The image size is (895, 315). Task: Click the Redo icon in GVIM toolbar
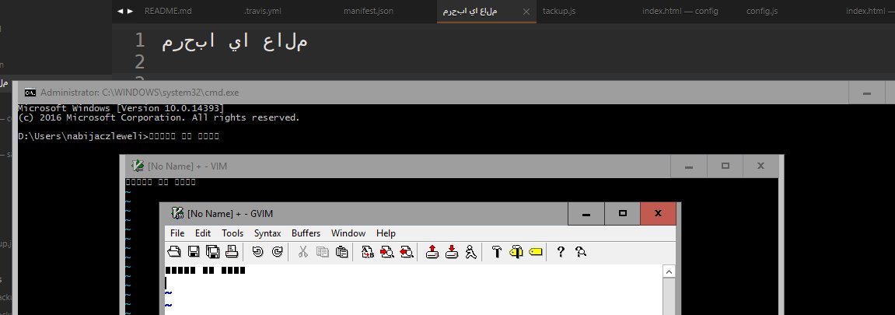pyautogui.click(x=276, y=251)
